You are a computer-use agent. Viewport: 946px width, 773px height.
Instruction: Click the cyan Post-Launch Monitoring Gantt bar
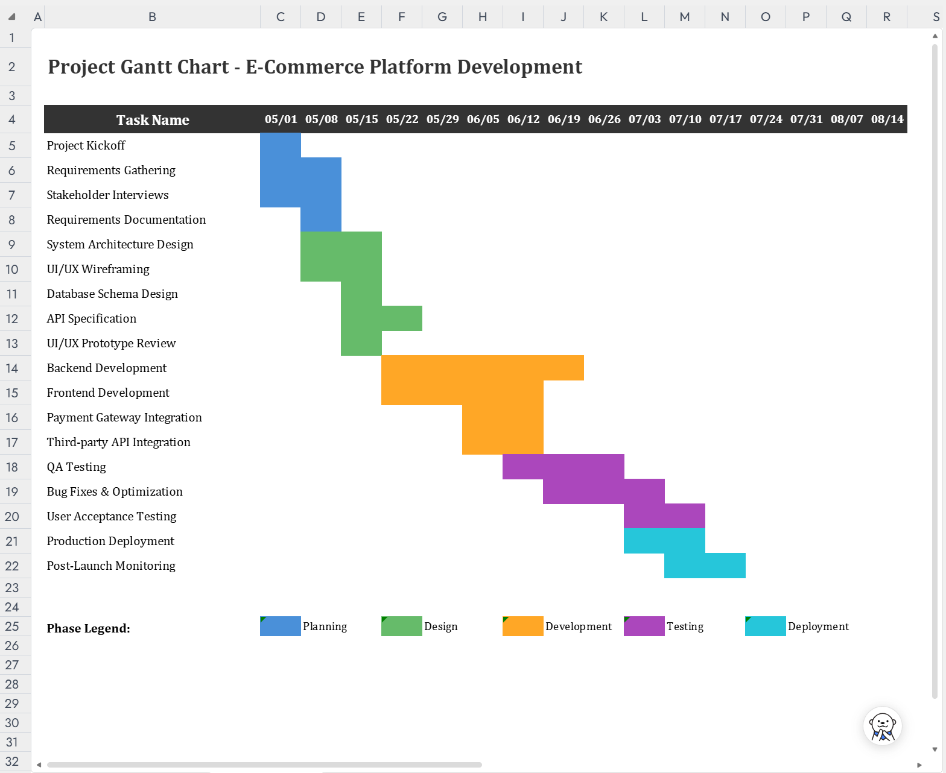(705, 566)
